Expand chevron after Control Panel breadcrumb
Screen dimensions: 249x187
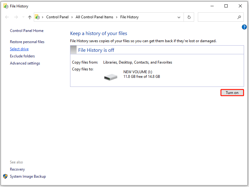point(72,17)
